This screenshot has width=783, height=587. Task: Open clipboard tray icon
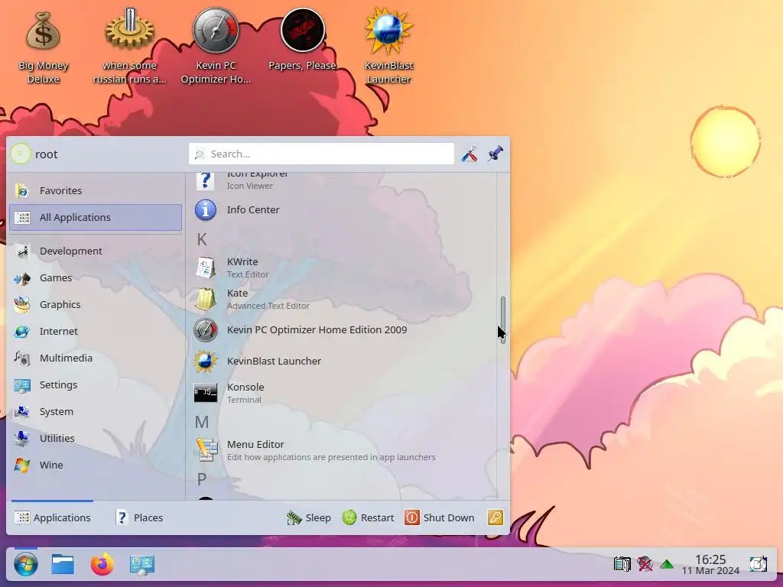622,565
